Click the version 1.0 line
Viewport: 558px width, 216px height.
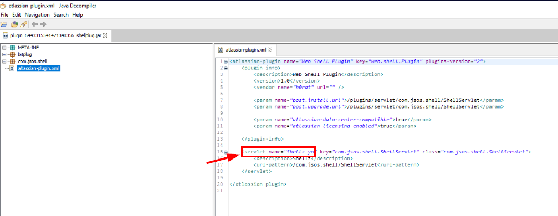(287, 81)
